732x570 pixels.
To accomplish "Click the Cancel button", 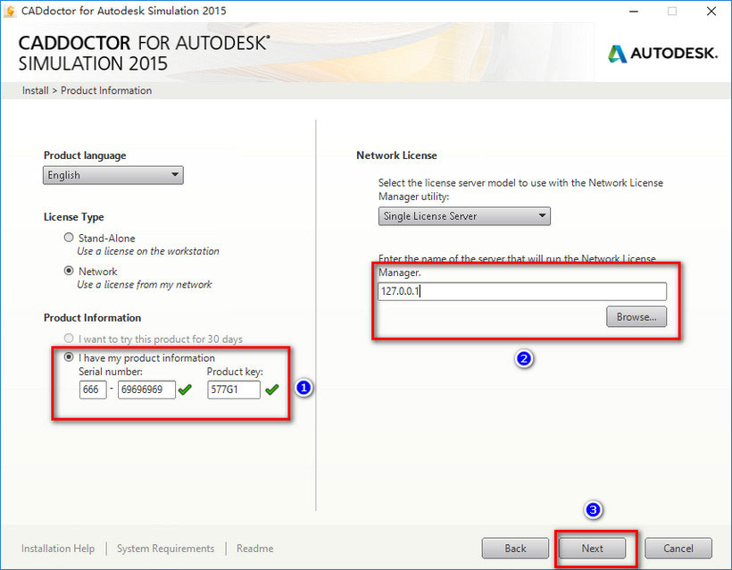I will point(678,548).
